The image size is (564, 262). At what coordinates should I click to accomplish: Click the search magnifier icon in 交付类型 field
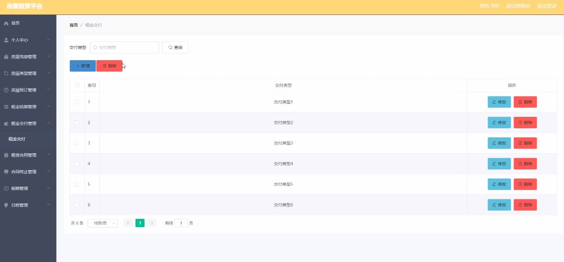[95, 48]
